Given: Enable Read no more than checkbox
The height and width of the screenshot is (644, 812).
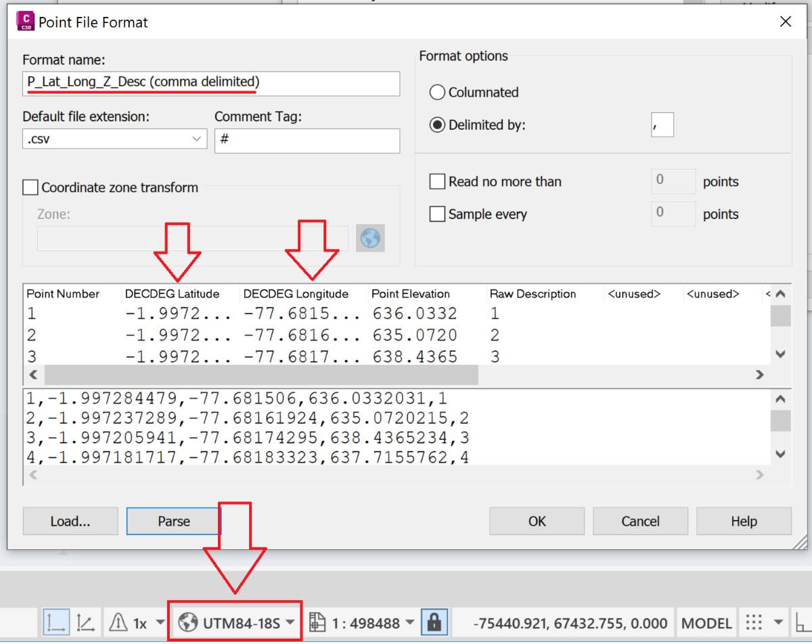Looking at the screenshot, I should 437,182.
